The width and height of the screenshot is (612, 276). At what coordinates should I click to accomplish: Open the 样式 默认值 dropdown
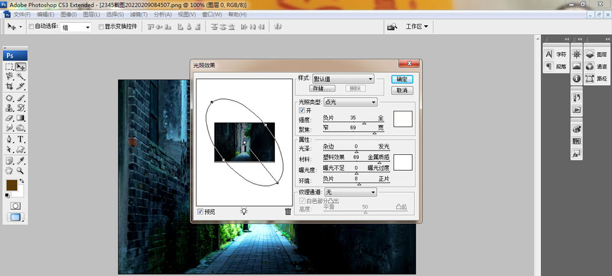[343, 79]
